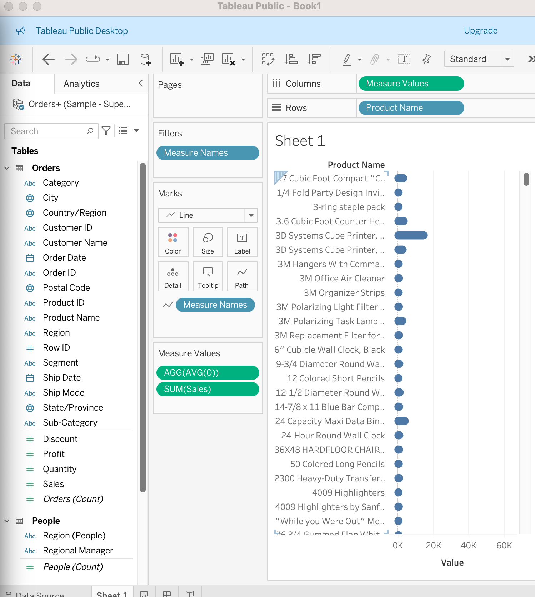Click the Redo forward arrow

[71, 59]
